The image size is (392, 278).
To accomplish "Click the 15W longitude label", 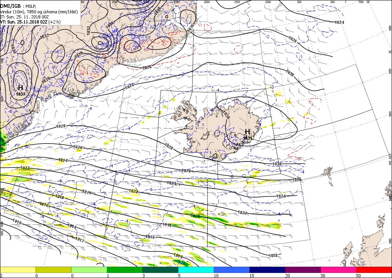I will pos(237,2).
